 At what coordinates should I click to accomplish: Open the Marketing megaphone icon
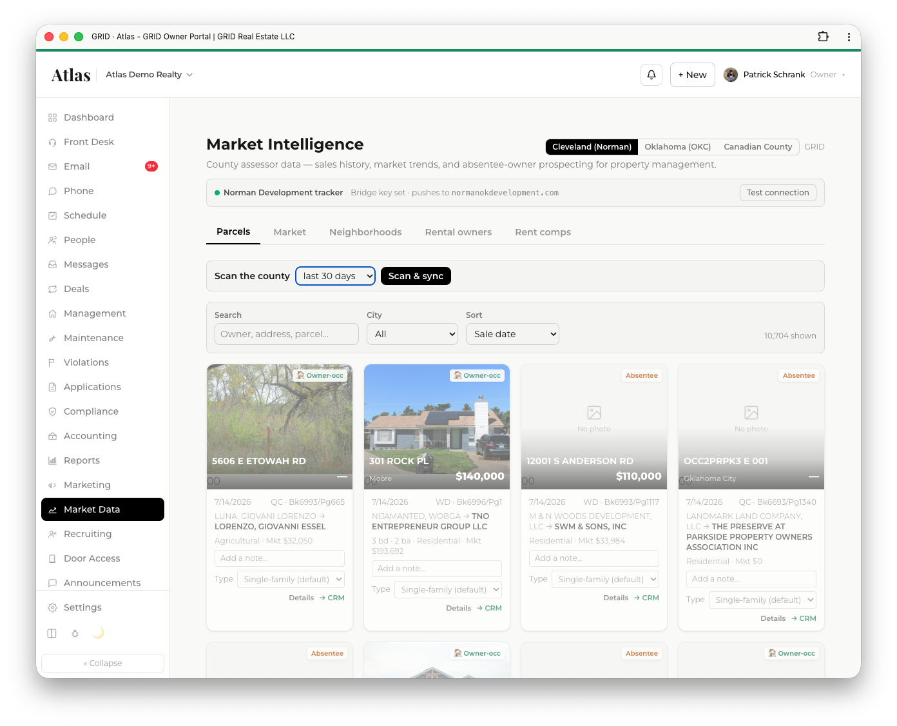[52, 485]
